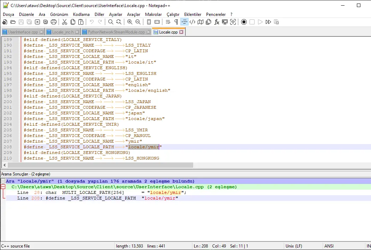371x250 pixels.
Task: Start macro recording button
Action: click(x=244, y=22)
